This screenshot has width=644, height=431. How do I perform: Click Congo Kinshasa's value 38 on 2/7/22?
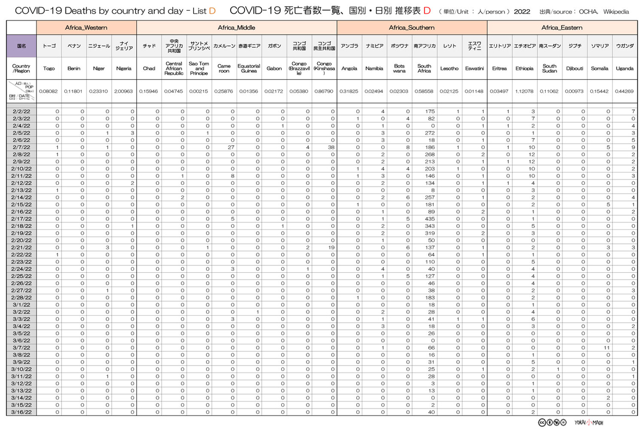click(331, 147)
